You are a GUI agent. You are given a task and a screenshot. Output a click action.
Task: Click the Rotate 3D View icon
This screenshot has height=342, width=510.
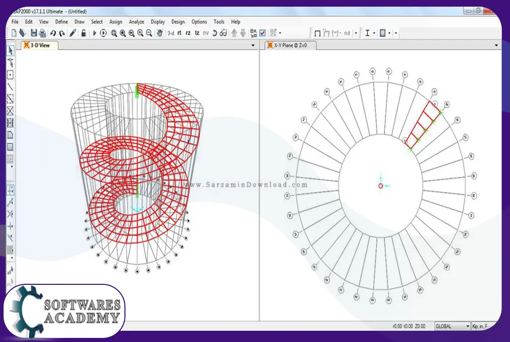click(x=215, y=33)
